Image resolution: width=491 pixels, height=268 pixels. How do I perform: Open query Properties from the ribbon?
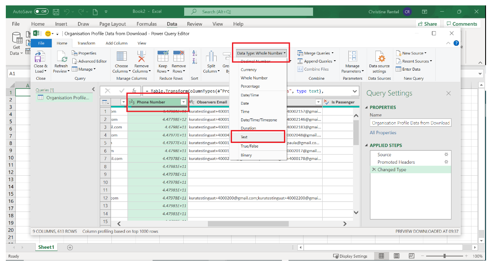click(84, 53)
